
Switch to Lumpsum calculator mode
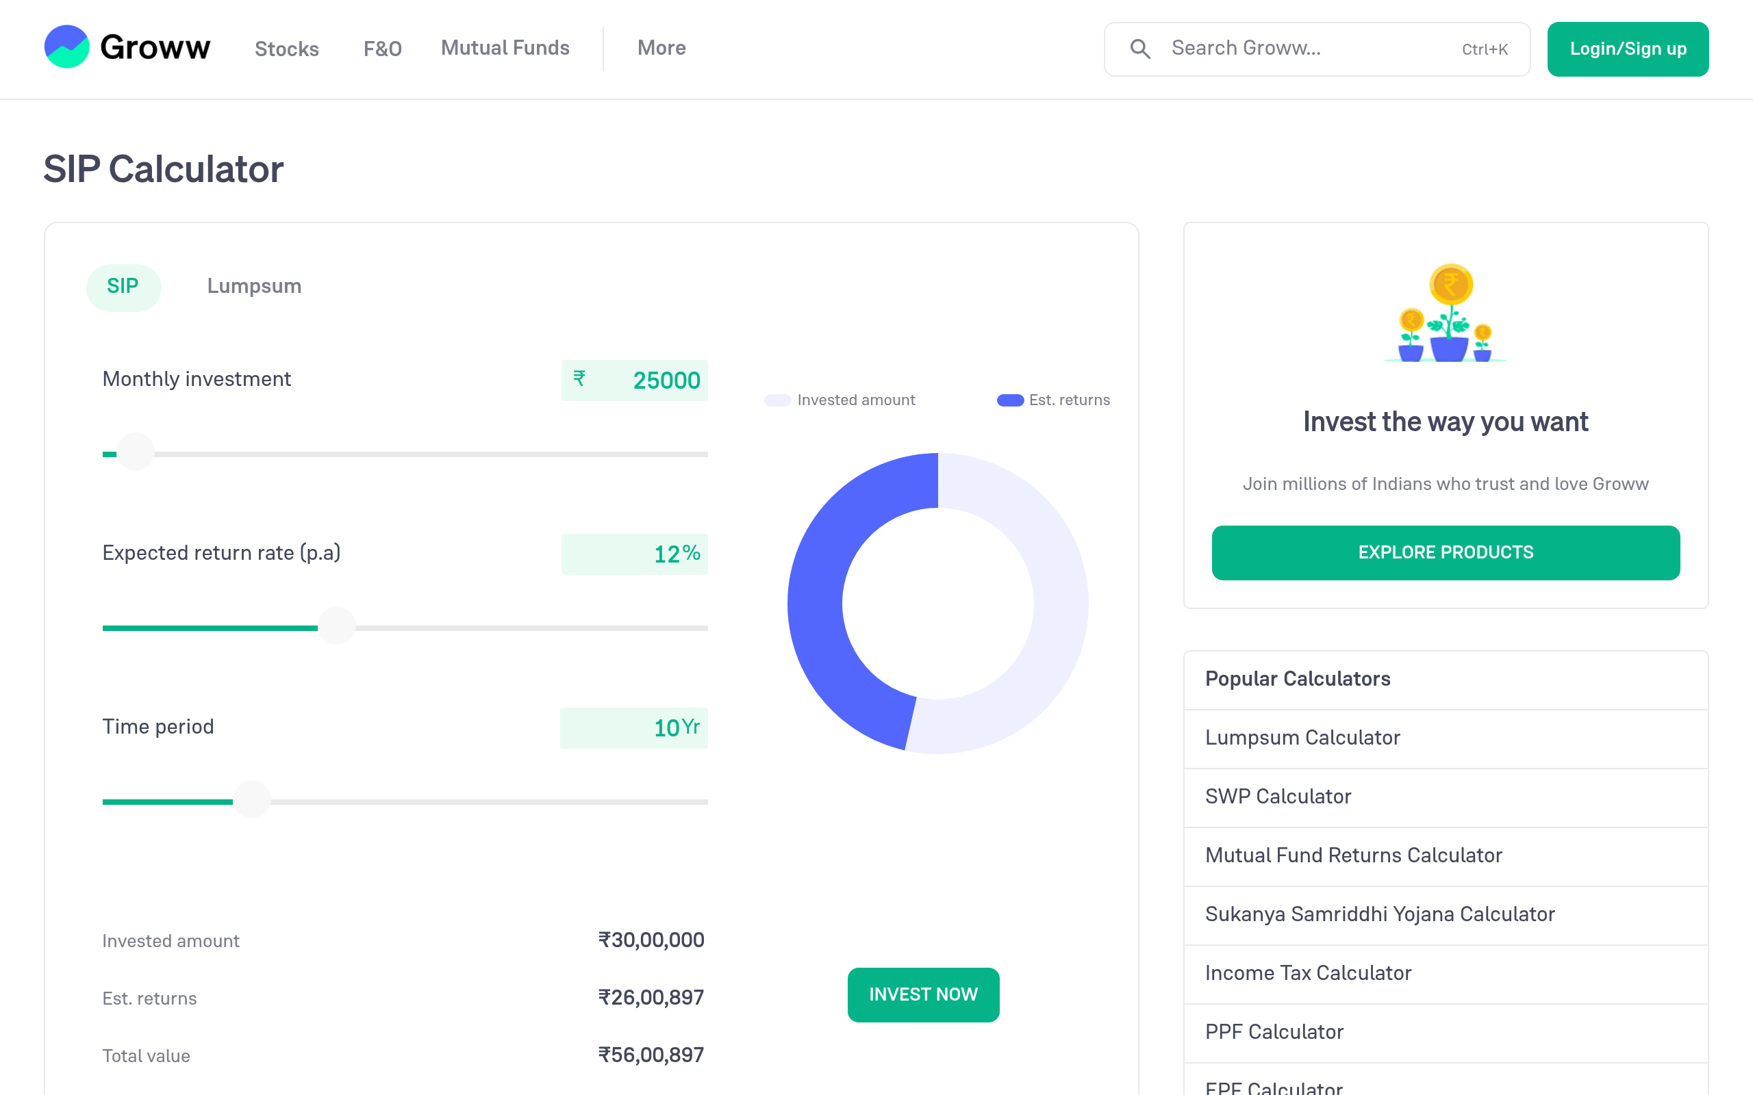[x=254, y=287]
